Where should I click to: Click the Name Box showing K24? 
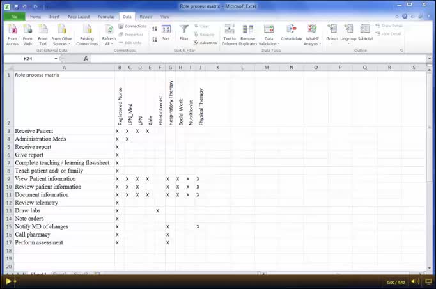click(29, 58)
